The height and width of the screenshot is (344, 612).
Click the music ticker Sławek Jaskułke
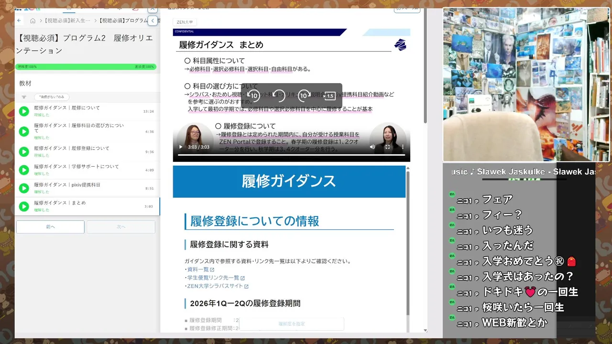524,172
